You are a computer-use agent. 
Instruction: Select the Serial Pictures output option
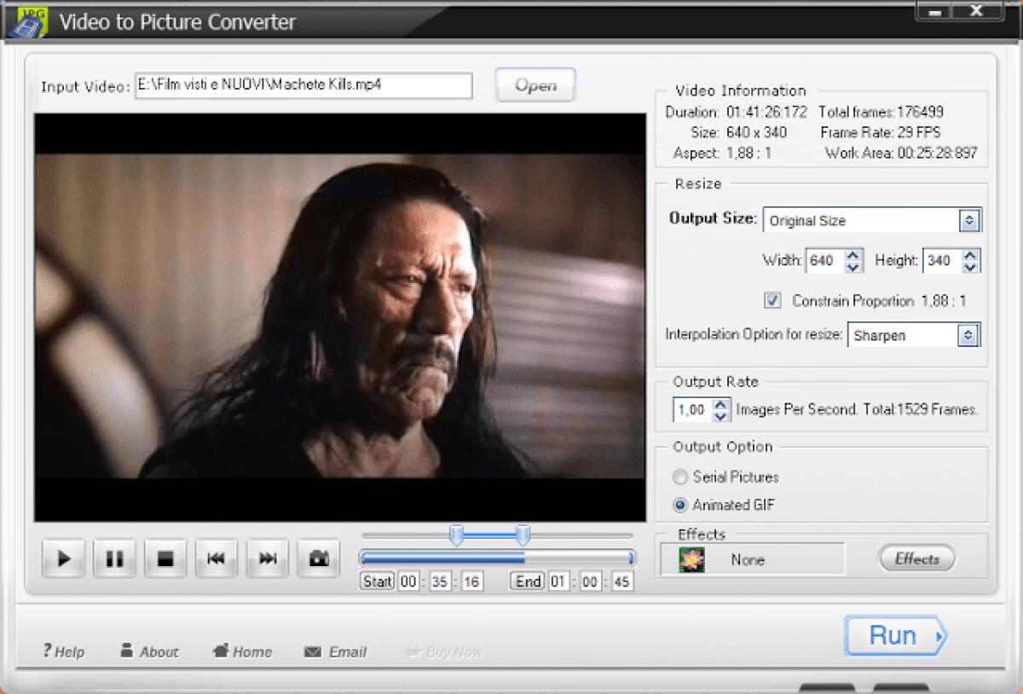pos(680,477)
